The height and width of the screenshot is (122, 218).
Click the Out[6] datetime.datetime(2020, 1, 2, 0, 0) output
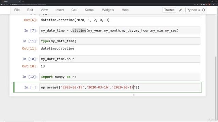coord(75,20)
